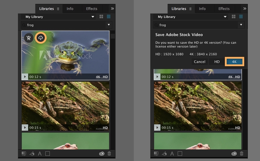Viewport: 260px width, 161px height.
Task: Switch left panel to grid view
Action: pos(101,17)
